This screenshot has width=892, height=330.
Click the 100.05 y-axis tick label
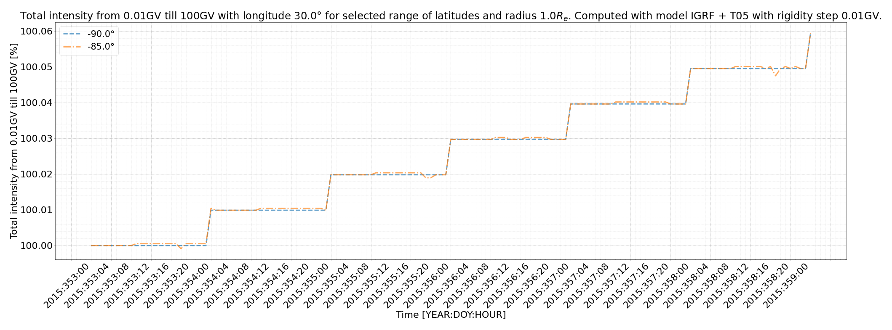click(x=36, y=67)
